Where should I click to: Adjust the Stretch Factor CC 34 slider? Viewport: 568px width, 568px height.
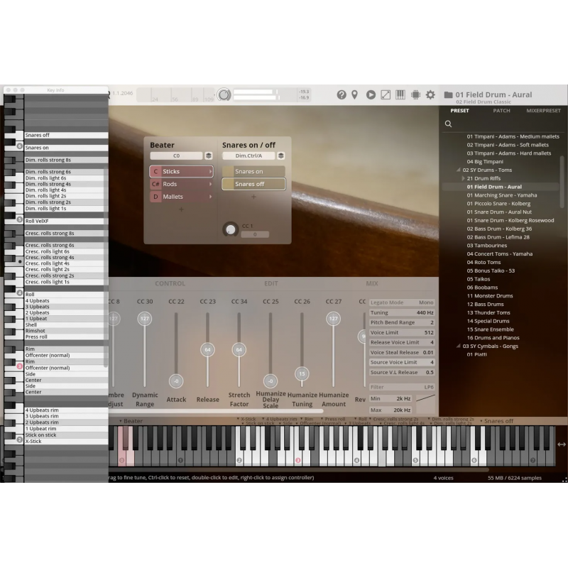239,350
